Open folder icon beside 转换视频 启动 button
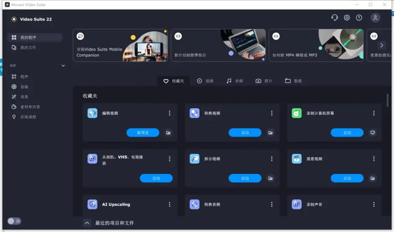The width and height of the screenshot is (394, 232). [271, 133]
